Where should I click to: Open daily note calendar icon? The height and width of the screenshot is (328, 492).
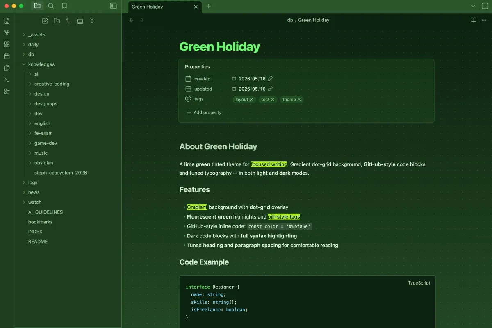tap(7, 56)
